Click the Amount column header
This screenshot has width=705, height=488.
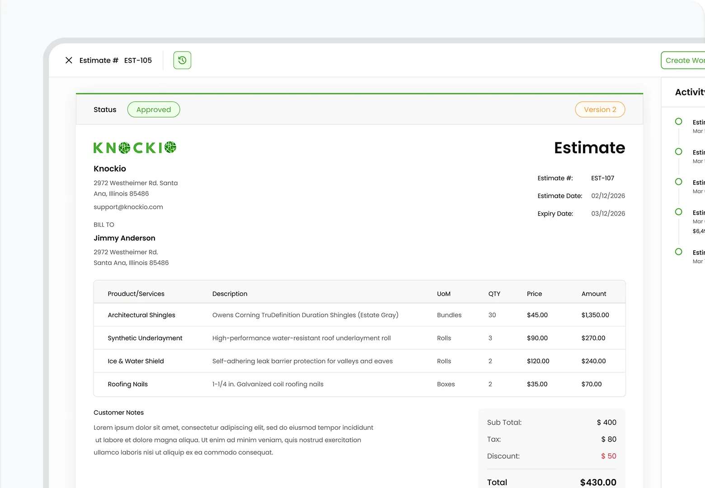pos(594,294)
